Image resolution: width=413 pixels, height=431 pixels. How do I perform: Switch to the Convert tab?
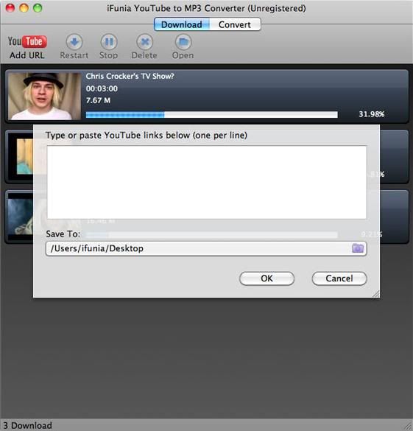pyautogui.click(x=235, y=24)
